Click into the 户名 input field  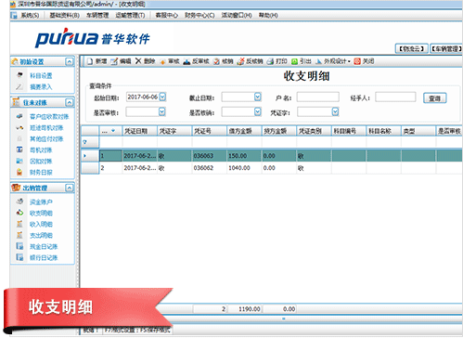click(318, 97)
